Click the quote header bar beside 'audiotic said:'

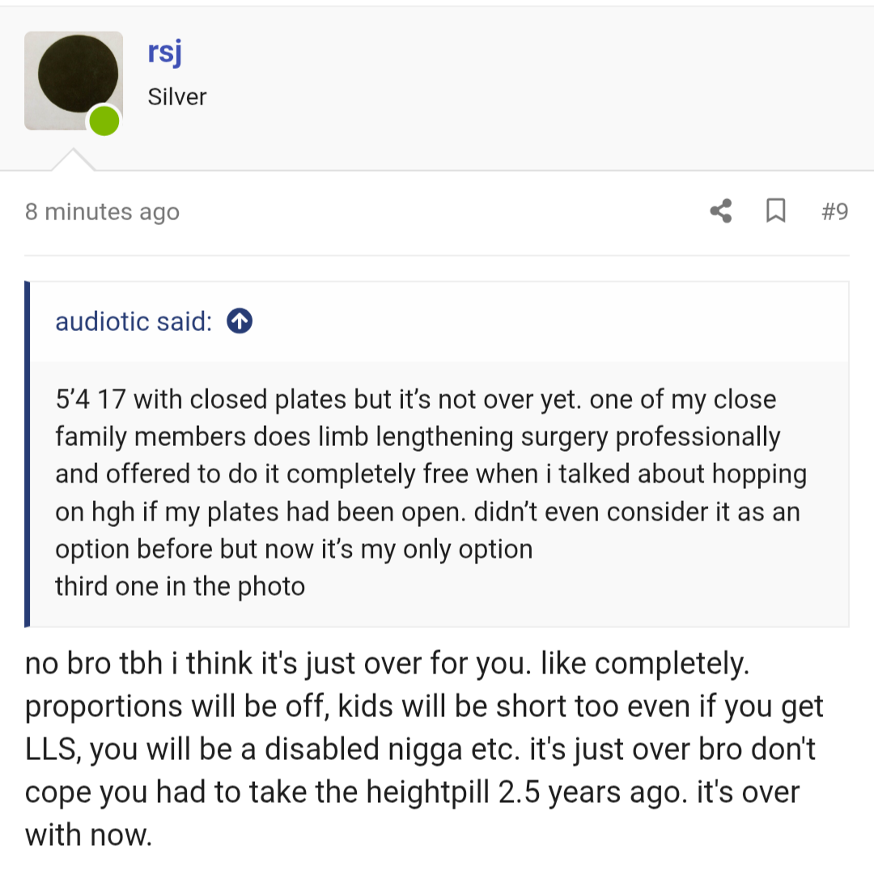coord(439,322)
